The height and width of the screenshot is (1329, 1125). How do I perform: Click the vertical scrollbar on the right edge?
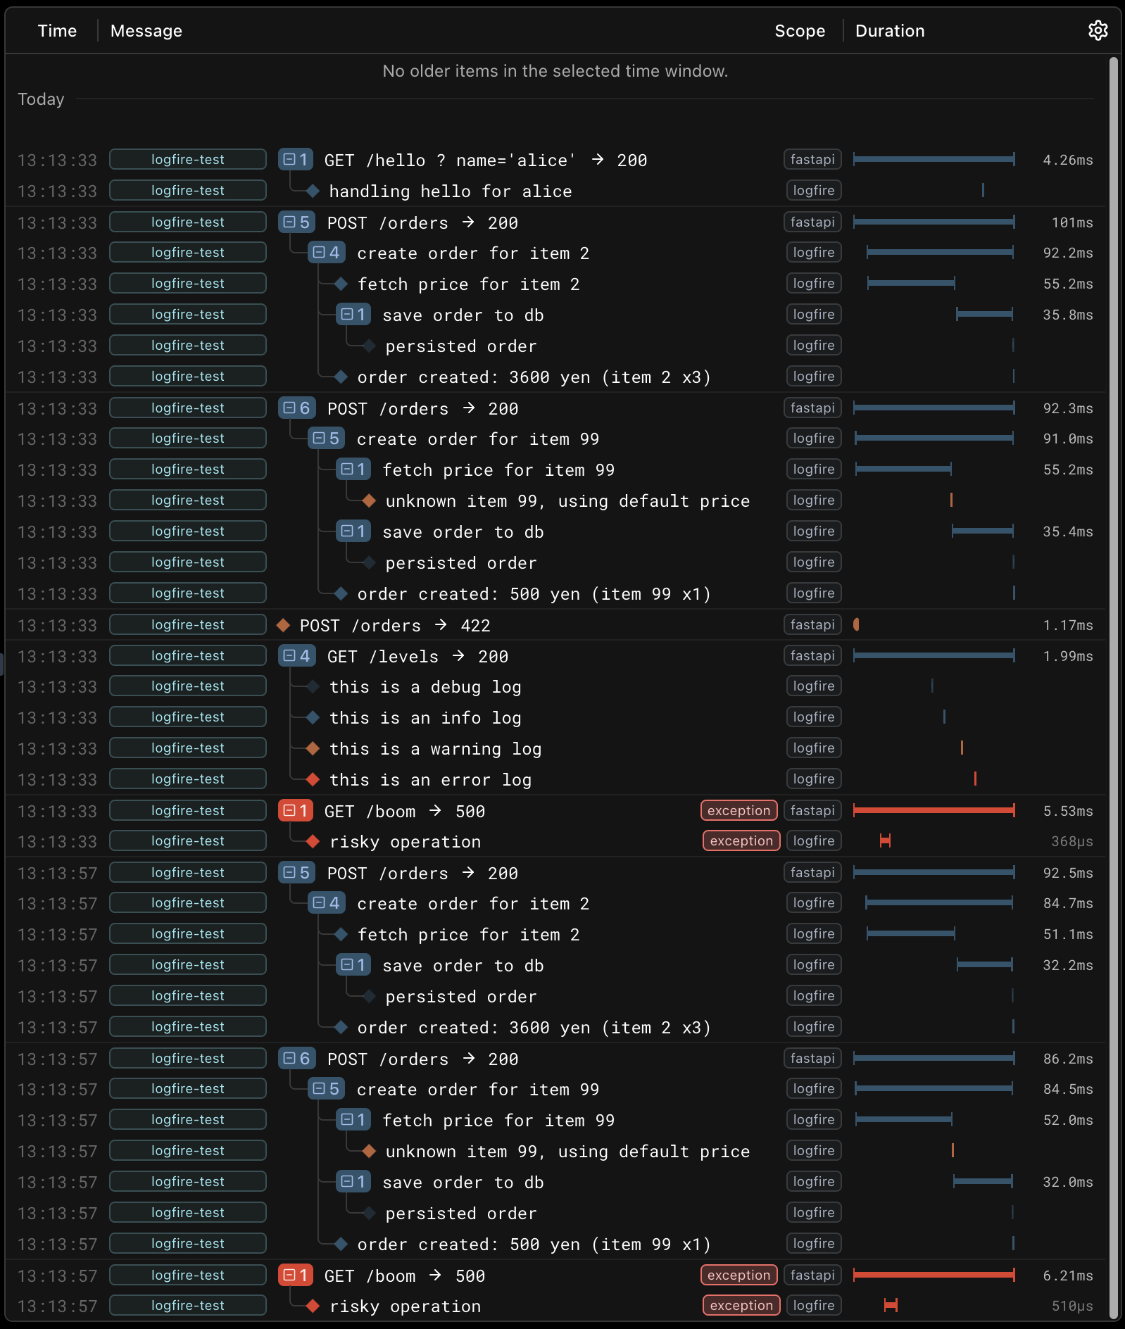(1114, 688)
